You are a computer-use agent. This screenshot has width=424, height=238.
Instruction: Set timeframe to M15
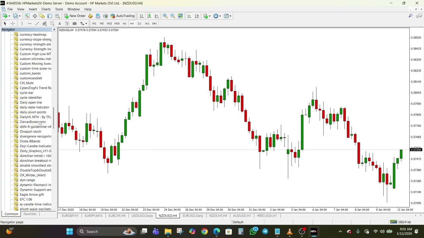tap(109, 23)
